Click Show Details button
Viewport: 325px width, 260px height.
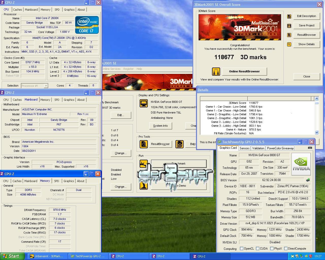[306, 44]
